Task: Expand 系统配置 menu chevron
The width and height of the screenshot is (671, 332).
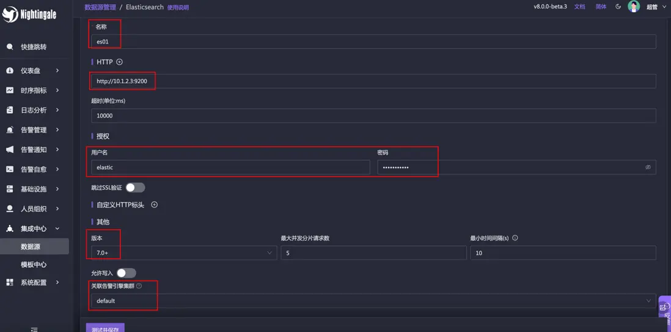Action: point(57,282)
